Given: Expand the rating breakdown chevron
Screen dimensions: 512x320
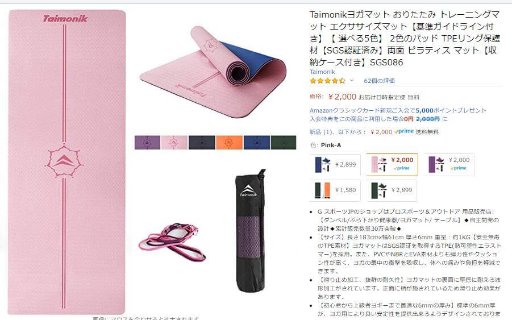Looking at the screenshot, I should [352, 80].
